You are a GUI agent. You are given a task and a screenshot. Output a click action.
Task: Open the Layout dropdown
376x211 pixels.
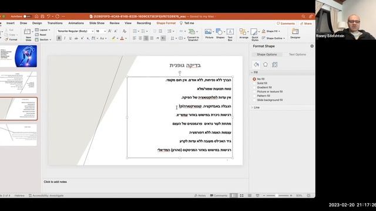coord(43,30)
